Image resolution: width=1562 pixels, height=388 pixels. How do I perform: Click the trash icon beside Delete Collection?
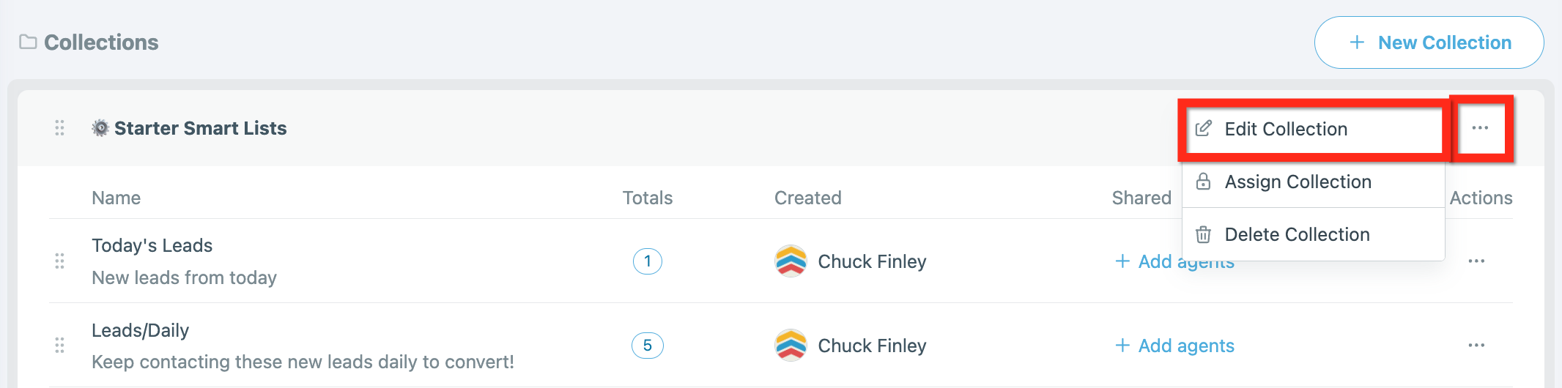click(1203, 234)
